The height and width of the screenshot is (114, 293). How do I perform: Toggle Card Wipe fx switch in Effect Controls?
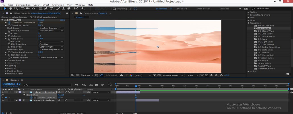[x=6, y=20]
